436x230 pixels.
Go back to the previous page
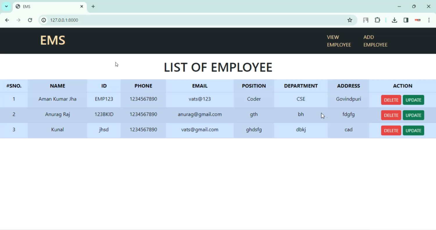pos(7,20)
